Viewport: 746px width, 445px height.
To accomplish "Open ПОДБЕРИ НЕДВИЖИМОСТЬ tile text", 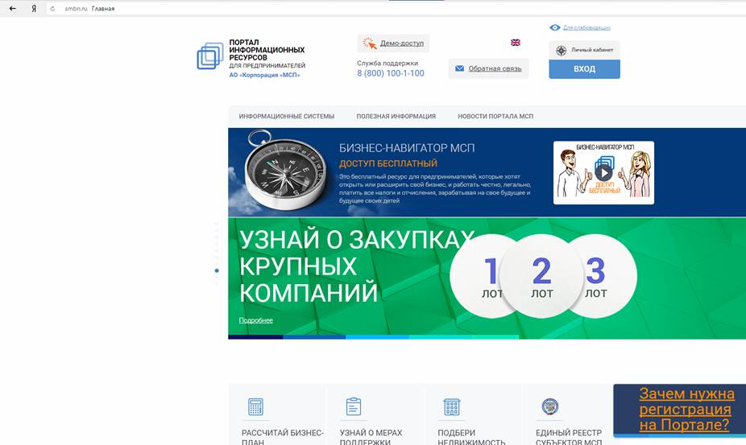I will pyautogui.click(x=471, y=438).
